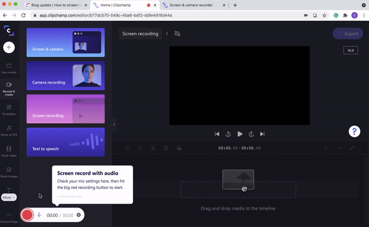This screenshot has height=227, width=369.
Task: Click the browser address bar URL
Action: pos(106,15)
